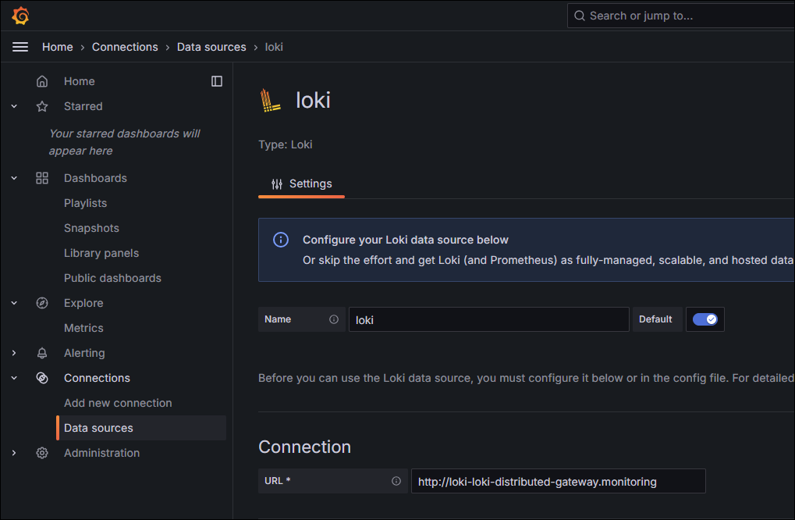Click the Alerting bell icon
795x520 pixels.
(x=42, y=353)
